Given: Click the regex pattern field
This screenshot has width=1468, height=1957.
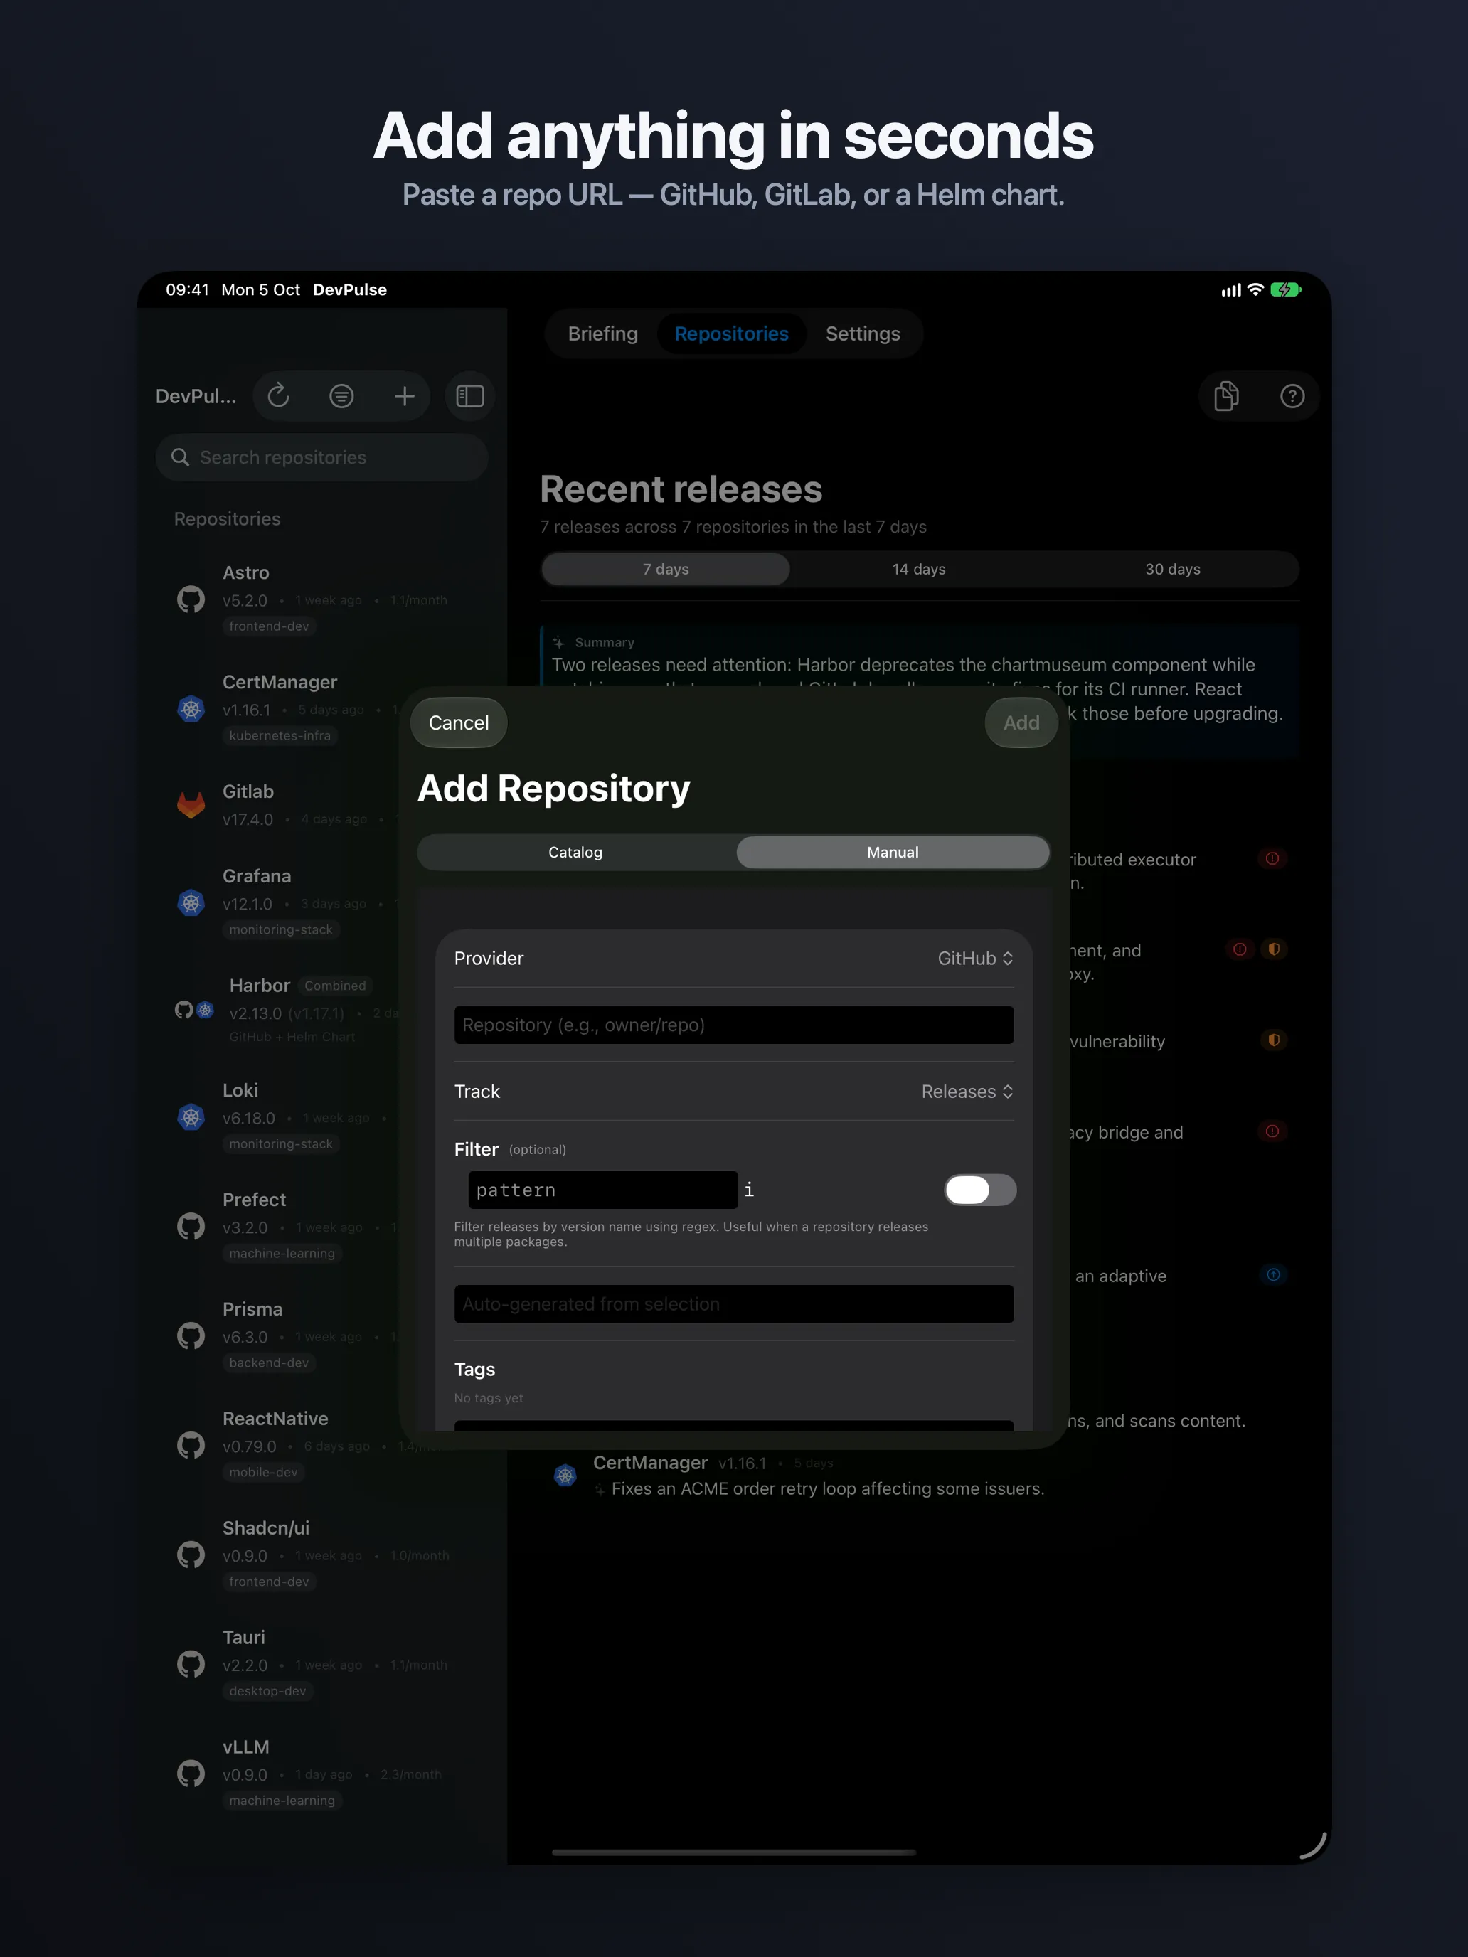Looking at the screenshot, I should point(602,1190).
